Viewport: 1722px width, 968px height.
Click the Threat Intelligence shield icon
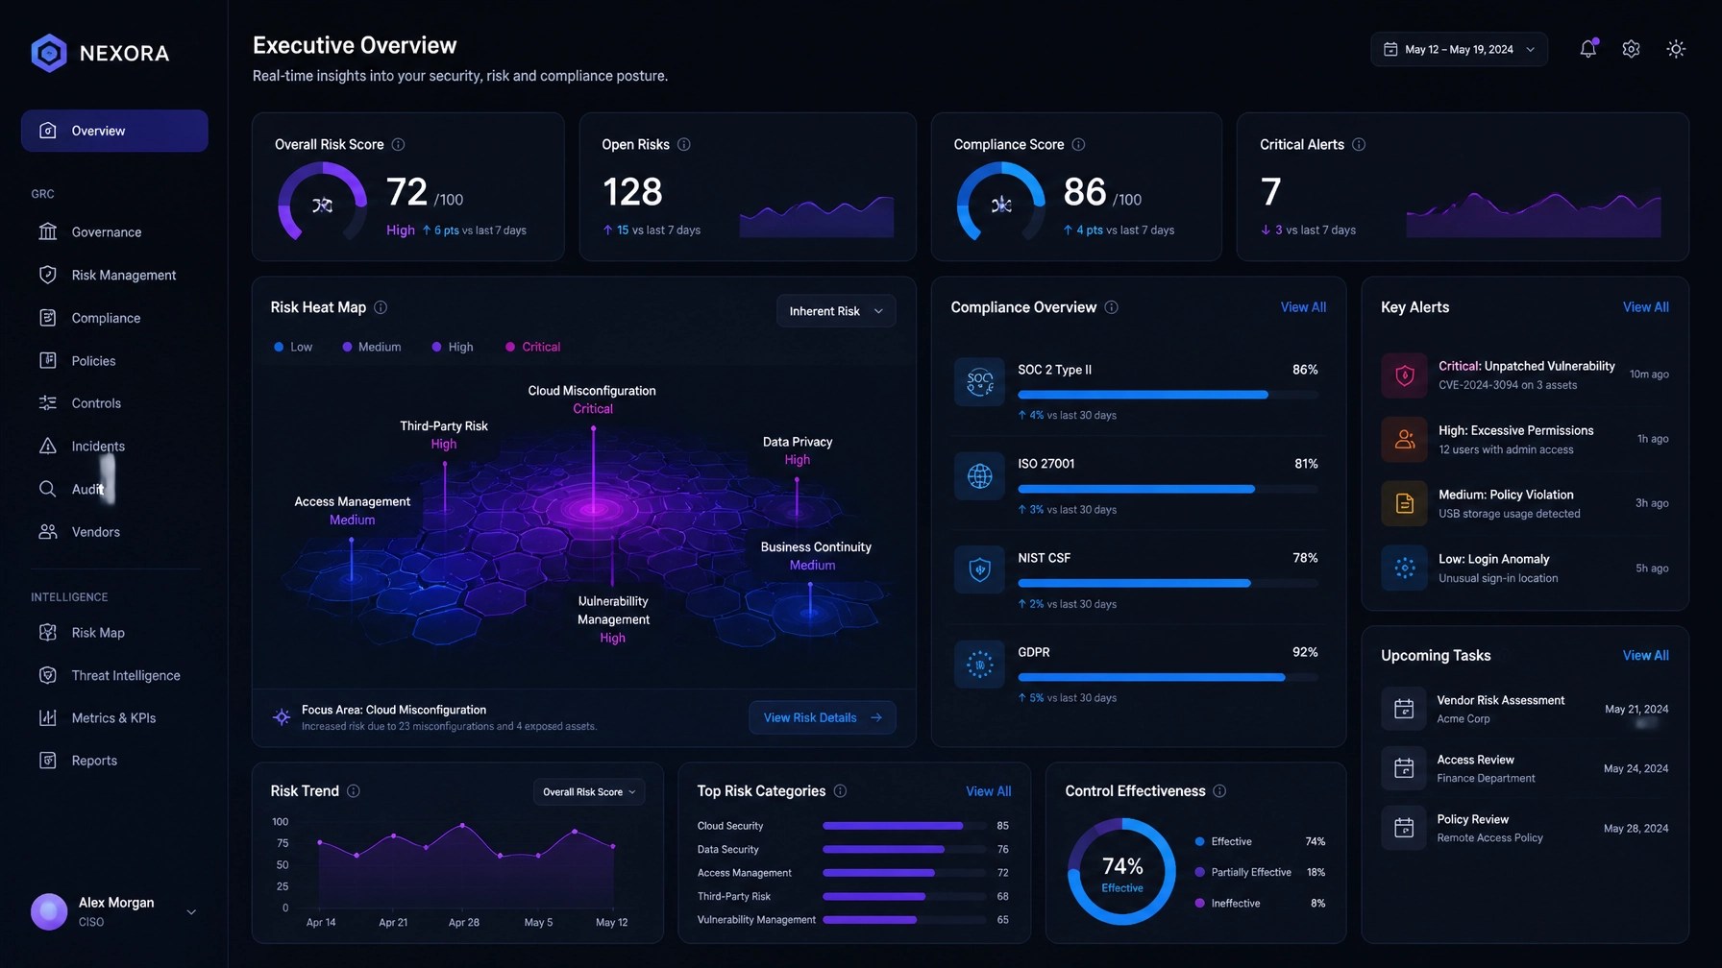pyautogui.click(x=47, y=675)
